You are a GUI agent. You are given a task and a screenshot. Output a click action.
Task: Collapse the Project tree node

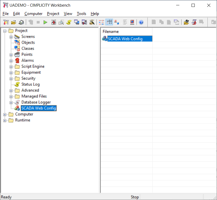[5, 31]
